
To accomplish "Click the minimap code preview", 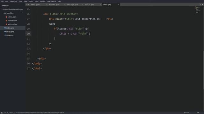I will tap(198, 10).
